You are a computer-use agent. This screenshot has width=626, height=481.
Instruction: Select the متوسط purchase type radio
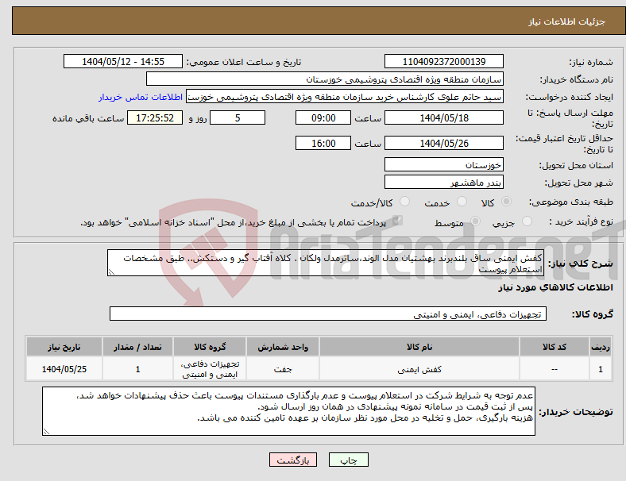[476, 221]
